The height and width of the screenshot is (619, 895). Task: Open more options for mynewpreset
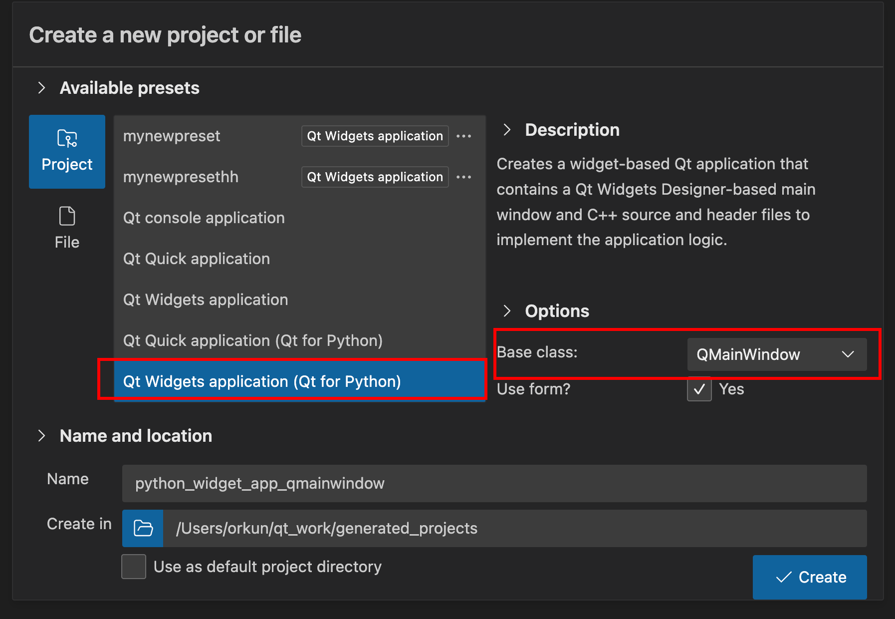tap(463, 136)
